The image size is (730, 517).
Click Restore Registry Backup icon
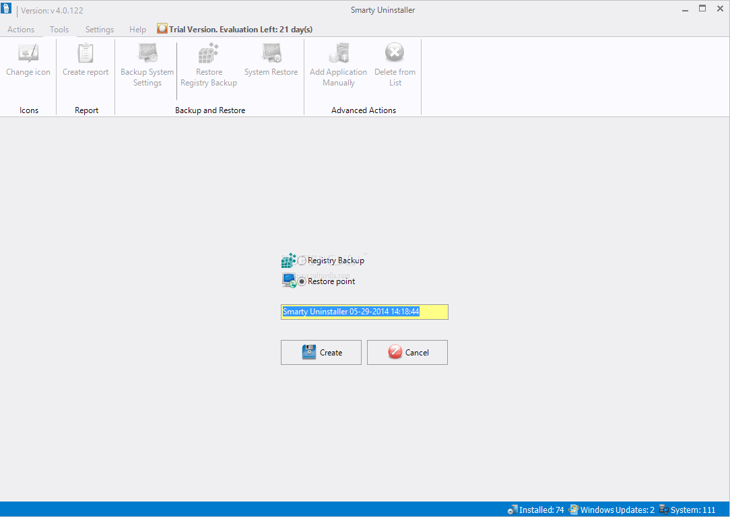coord(209,53)
